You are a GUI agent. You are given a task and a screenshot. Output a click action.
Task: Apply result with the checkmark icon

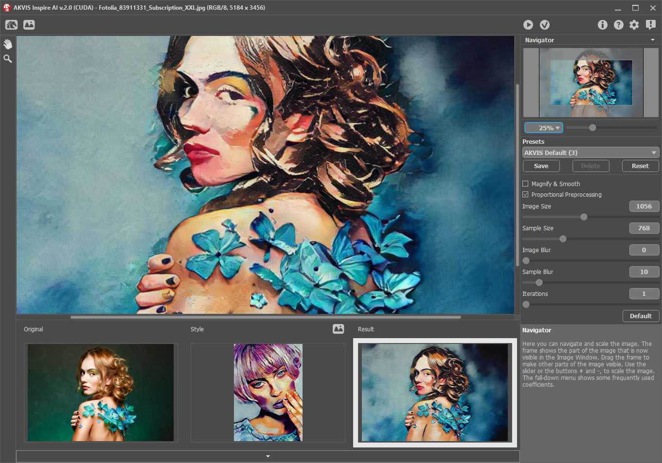pyautogui.click(x=545, y=25)
